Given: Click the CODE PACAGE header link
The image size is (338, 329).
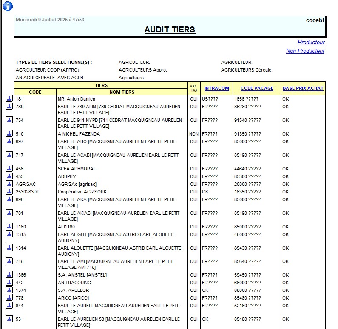Looking at the screenshot, I should coord(257,89).
